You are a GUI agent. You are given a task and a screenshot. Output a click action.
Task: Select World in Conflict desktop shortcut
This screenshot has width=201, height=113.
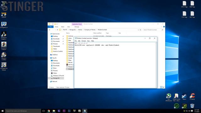click(x=4, y=56)
